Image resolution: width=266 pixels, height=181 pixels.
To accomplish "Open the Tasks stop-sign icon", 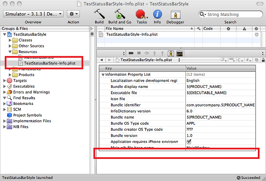I will [x=141, y=14].
